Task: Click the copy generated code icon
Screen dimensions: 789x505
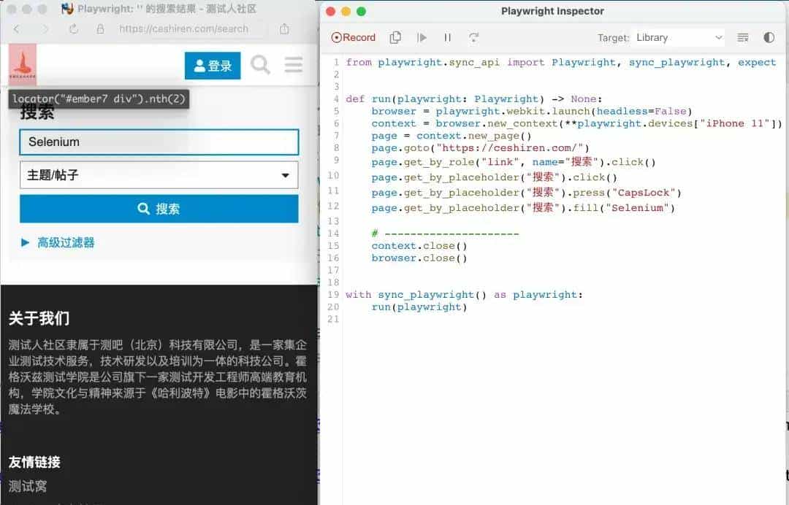Action: [x=395, y=36]
